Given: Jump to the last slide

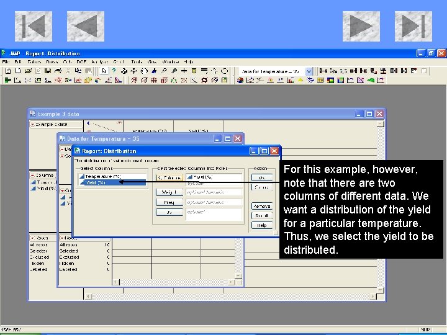Looking at the screenshot, I should point(413,26).
